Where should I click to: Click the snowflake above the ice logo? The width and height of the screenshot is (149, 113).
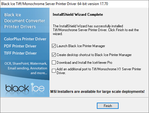32,84
